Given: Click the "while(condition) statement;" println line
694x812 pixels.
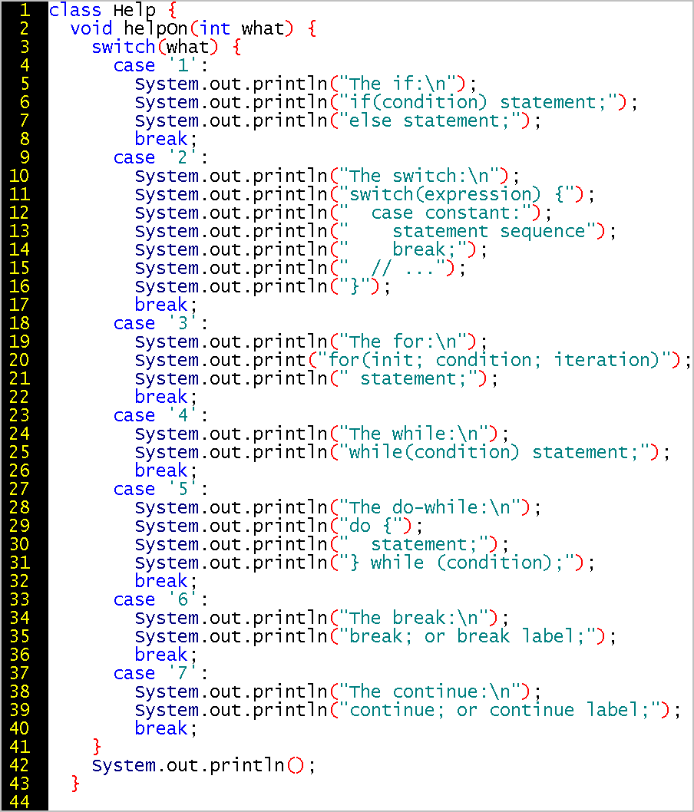Looking at the screenshot, I should click(x=402, y=452).
